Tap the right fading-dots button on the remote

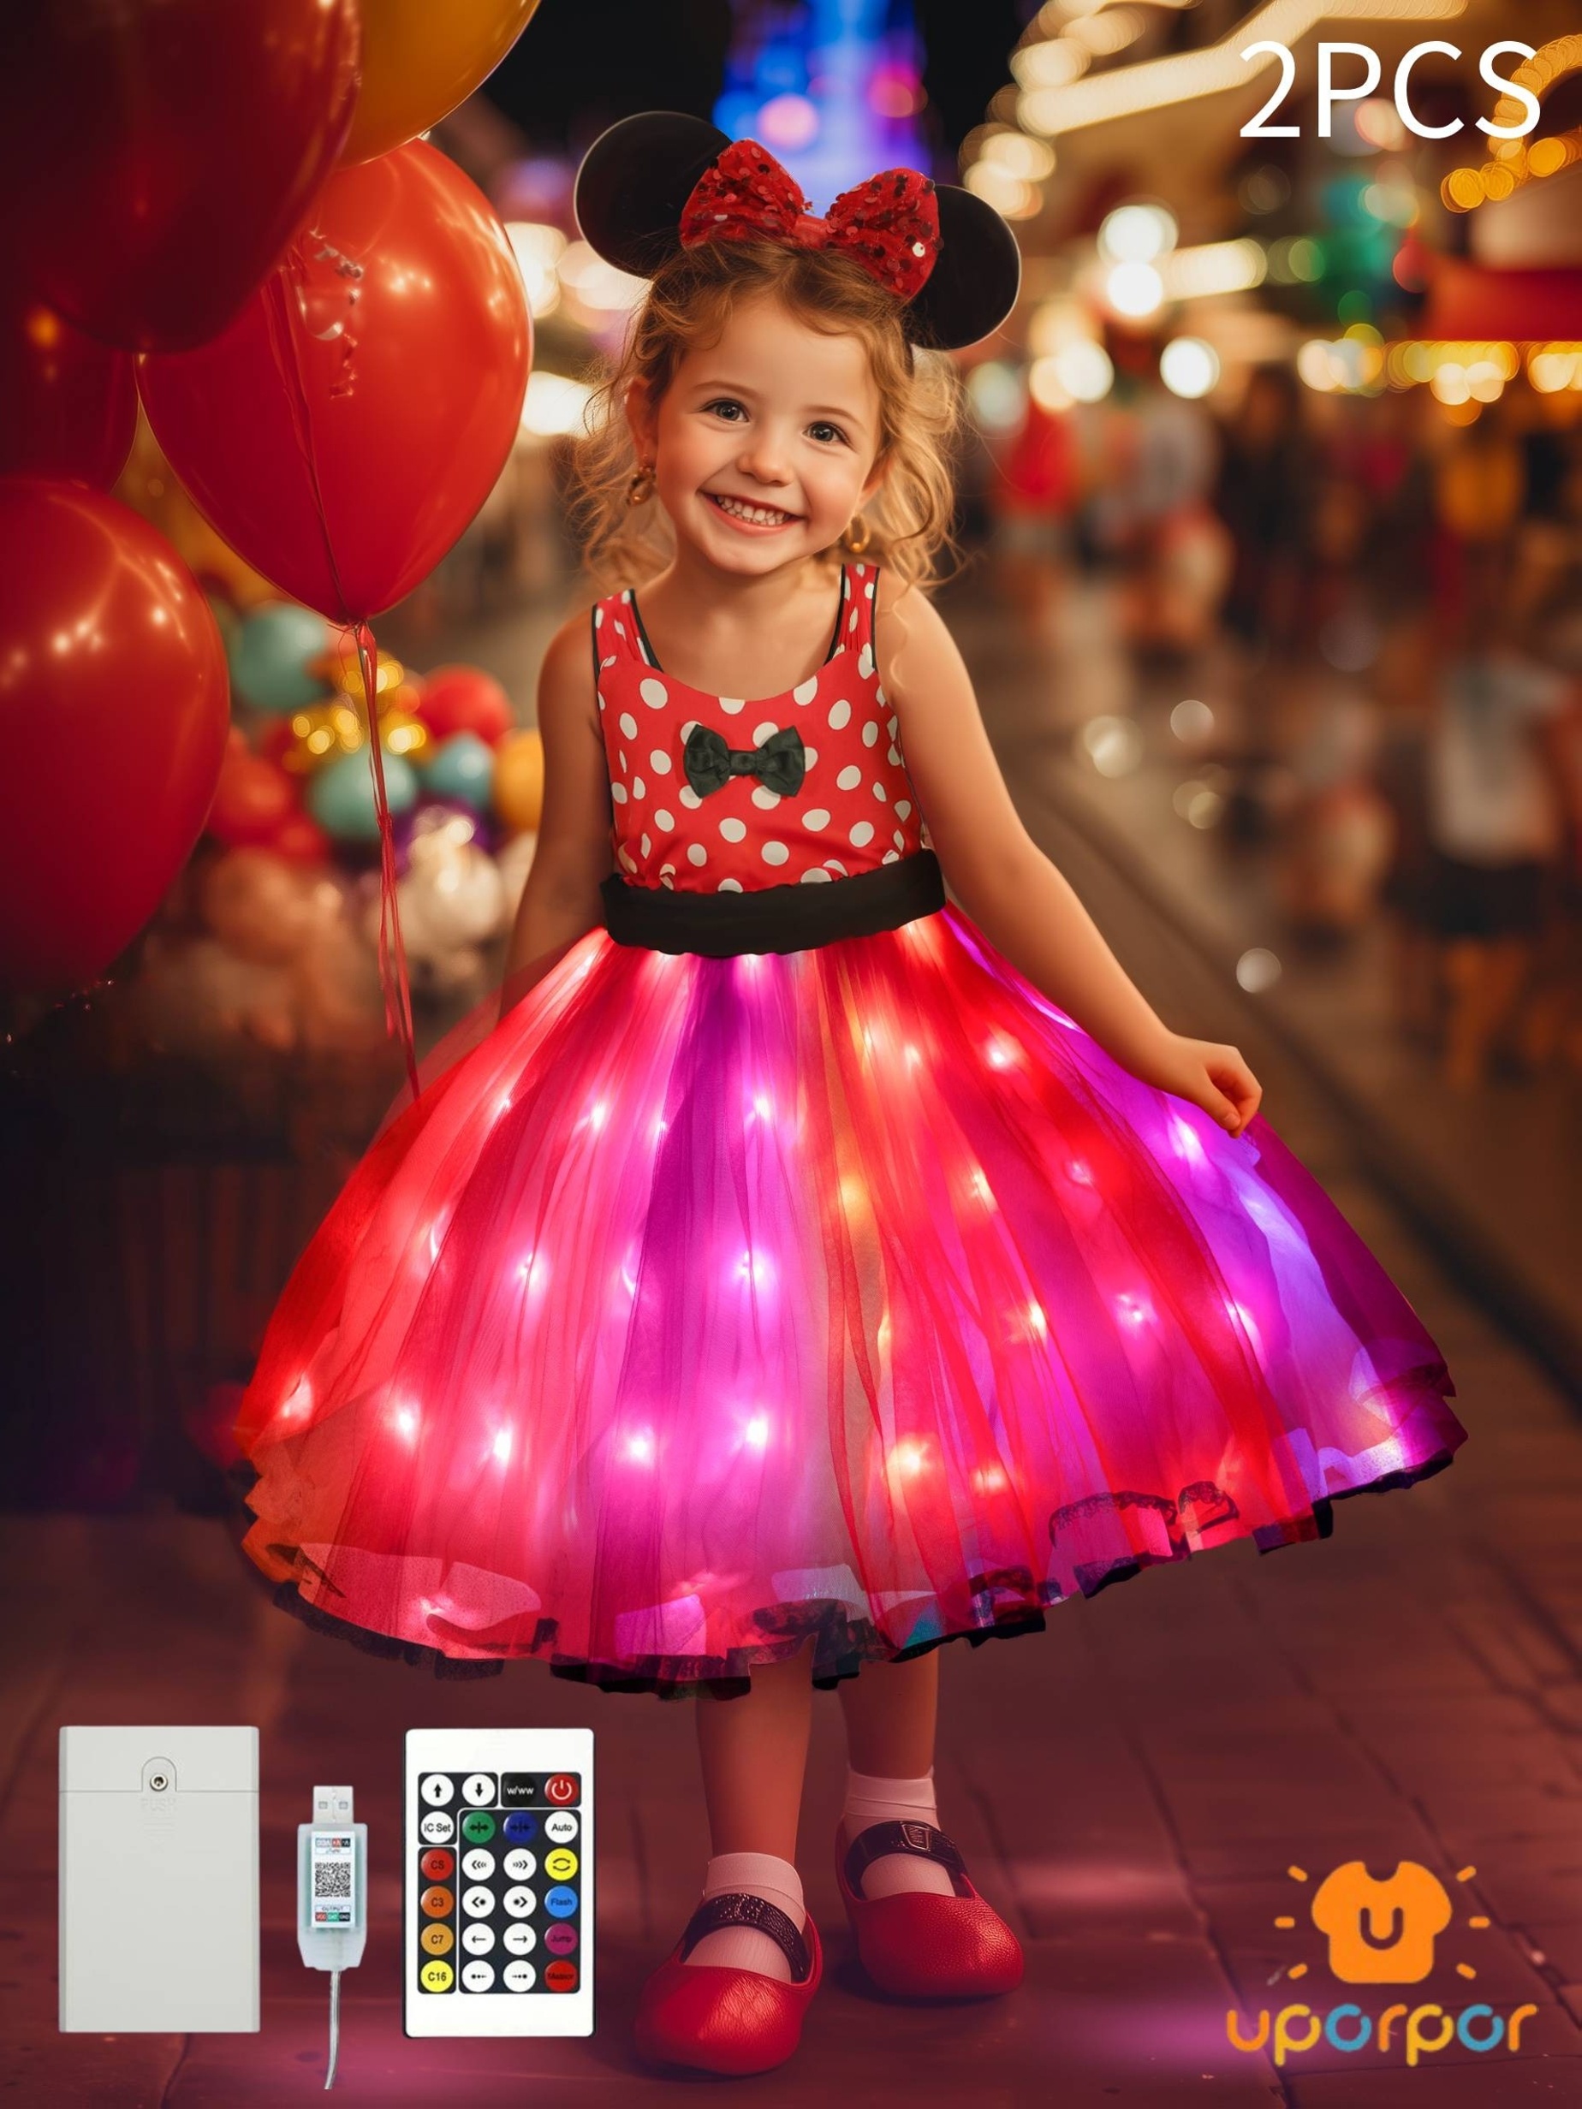(x=520, y=1976)
